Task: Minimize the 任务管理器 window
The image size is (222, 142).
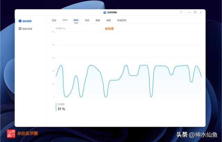Action: pos(189,12)
